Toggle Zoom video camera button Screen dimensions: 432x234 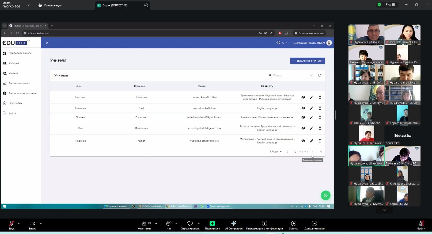[x=32, y=225]
